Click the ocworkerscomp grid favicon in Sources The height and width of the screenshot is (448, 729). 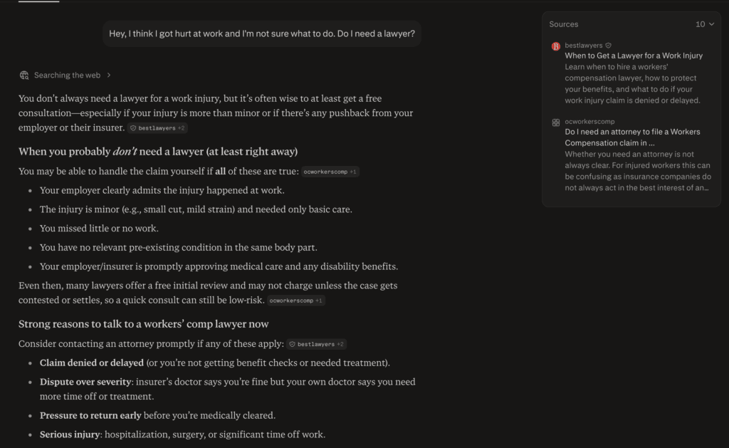[x=555, y=123]
